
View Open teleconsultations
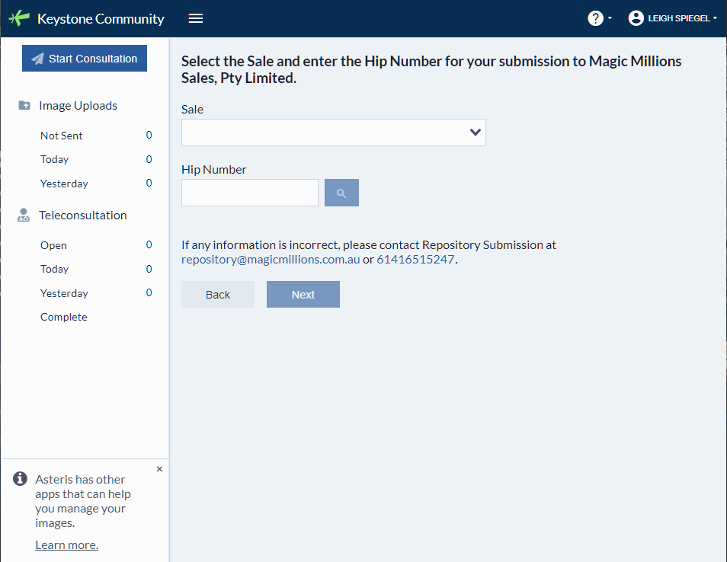click(x=53, y=245)
